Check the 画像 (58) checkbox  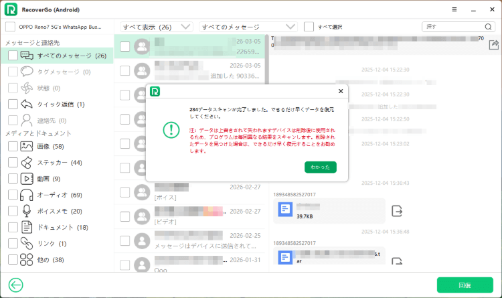tap(13, 146)
